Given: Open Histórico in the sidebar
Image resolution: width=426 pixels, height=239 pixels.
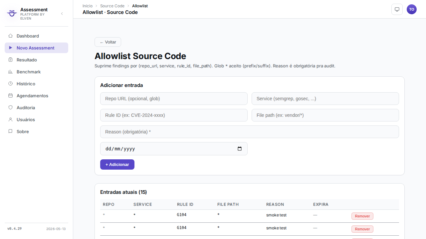Looking at the screenshot, I should [36, 84].
